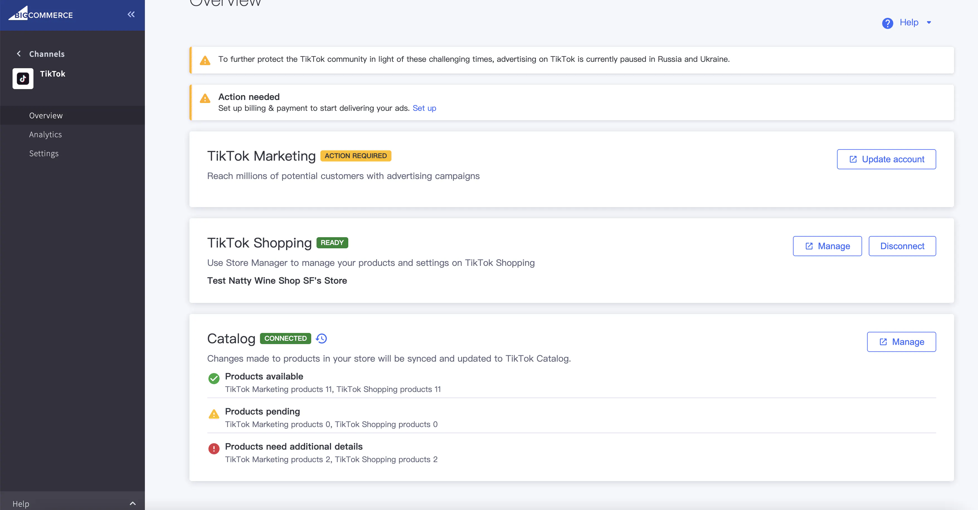This screenshot has width=978, height=510.
Task: Click Manage button in Catalog section
Action: tap(901, 342)
